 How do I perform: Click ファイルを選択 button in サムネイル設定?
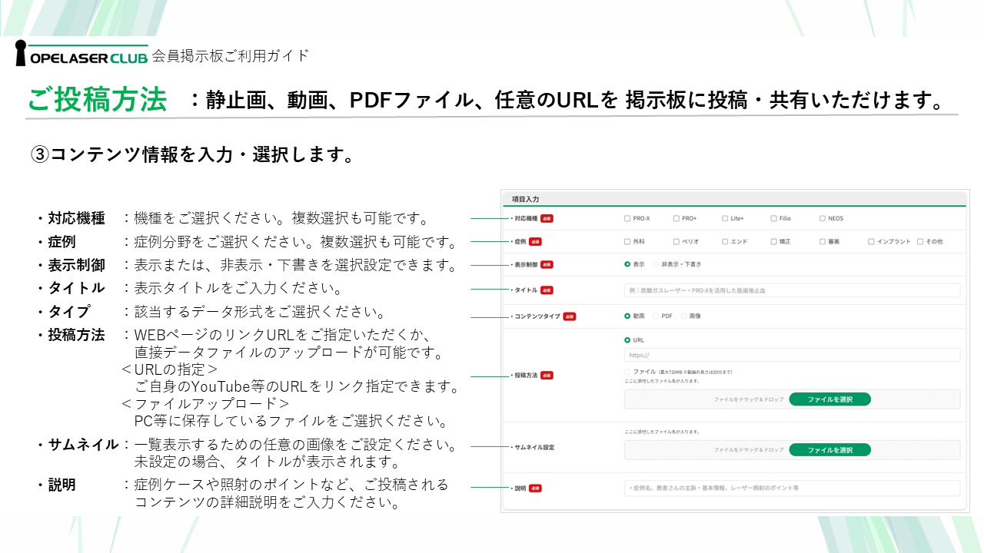pyautogui.click(x=830, y=450)
